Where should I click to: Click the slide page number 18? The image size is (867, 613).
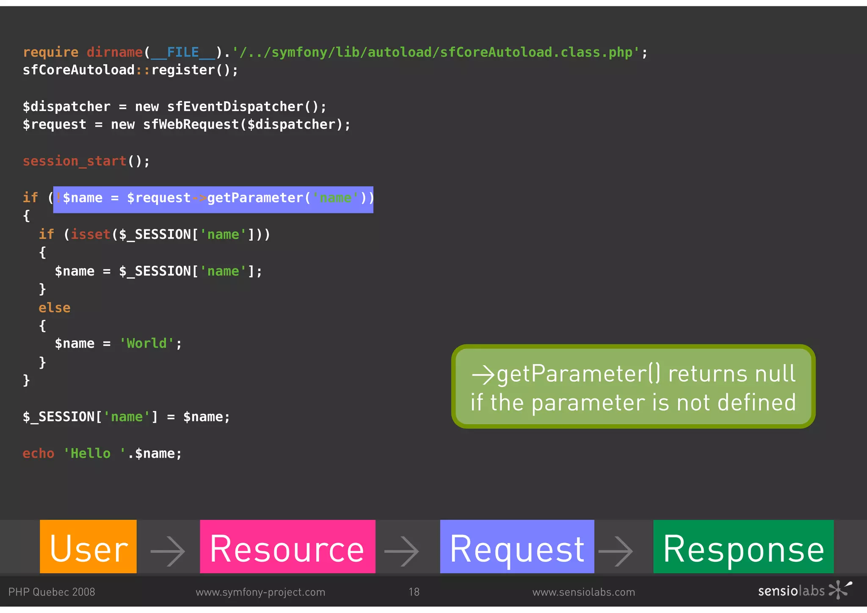(414, 592)
